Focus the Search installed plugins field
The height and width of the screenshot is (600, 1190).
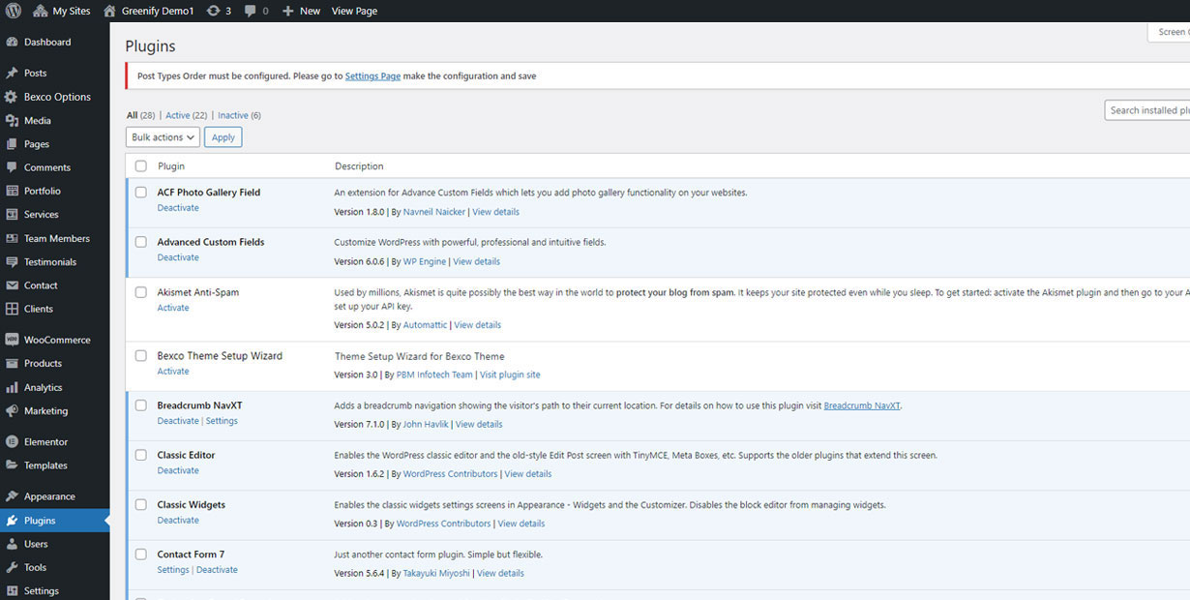tap(1148, 110)
